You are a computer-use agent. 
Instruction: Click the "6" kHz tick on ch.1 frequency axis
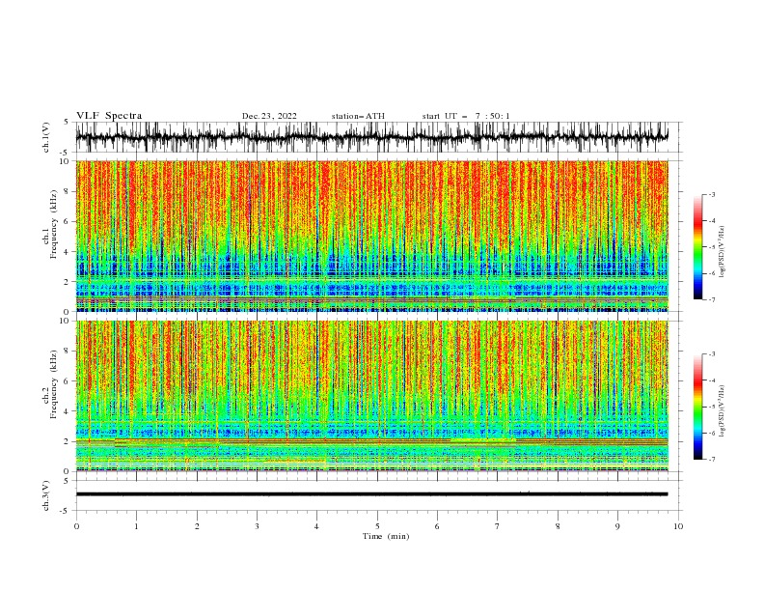[68, 221]
